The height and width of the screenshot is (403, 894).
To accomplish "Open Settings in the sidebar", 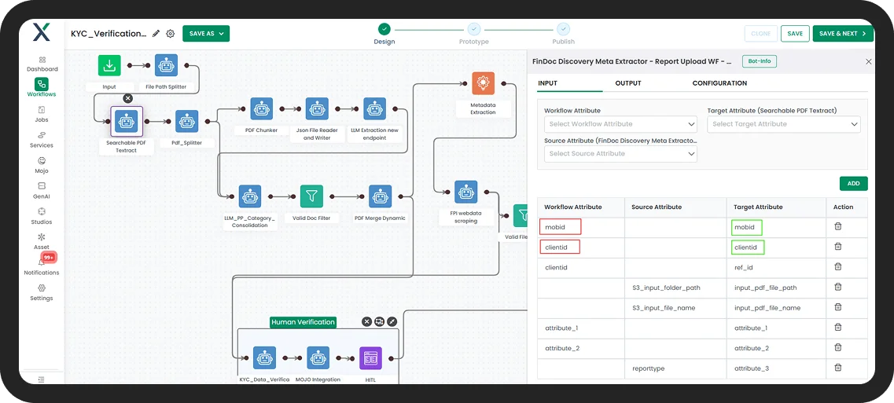I will (42, 292).
